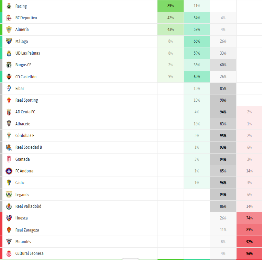262x260 pixels.
Task: Click the Cádiz club crest
Action: tap(9, 183)
